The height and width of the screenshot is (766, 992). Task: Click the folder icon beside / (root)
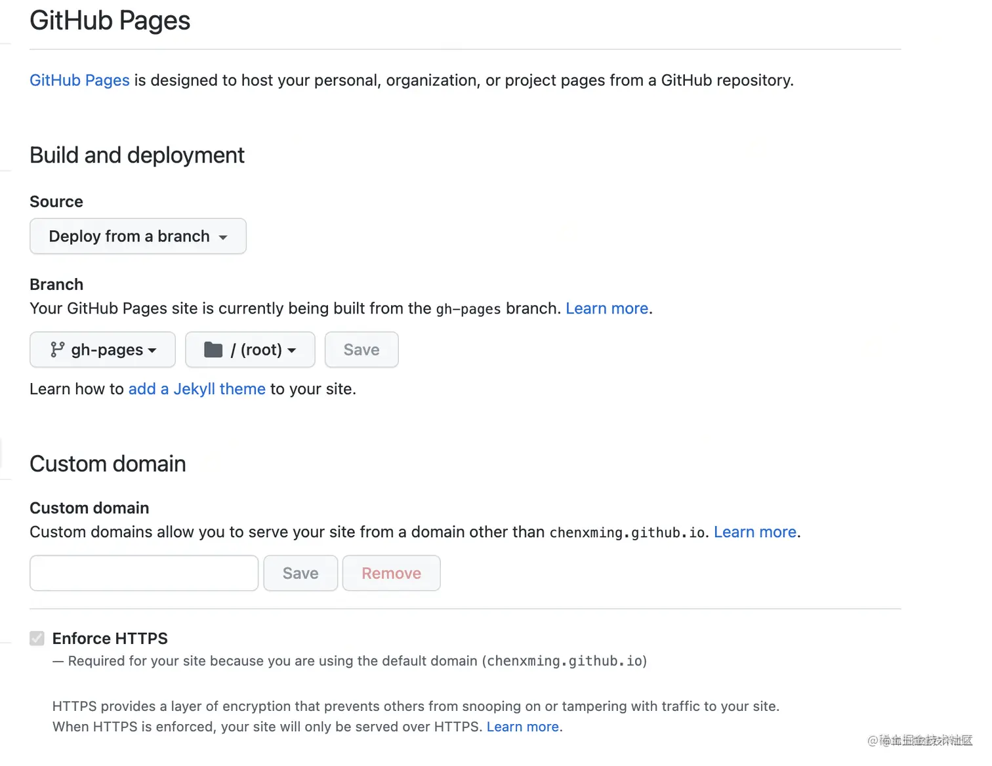213,350
